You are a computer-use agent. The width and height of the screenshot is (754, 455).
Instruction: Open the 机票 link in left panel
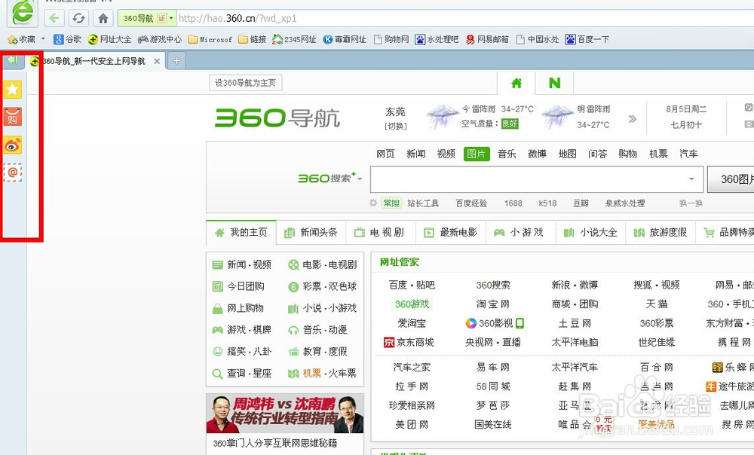point(311,374)
